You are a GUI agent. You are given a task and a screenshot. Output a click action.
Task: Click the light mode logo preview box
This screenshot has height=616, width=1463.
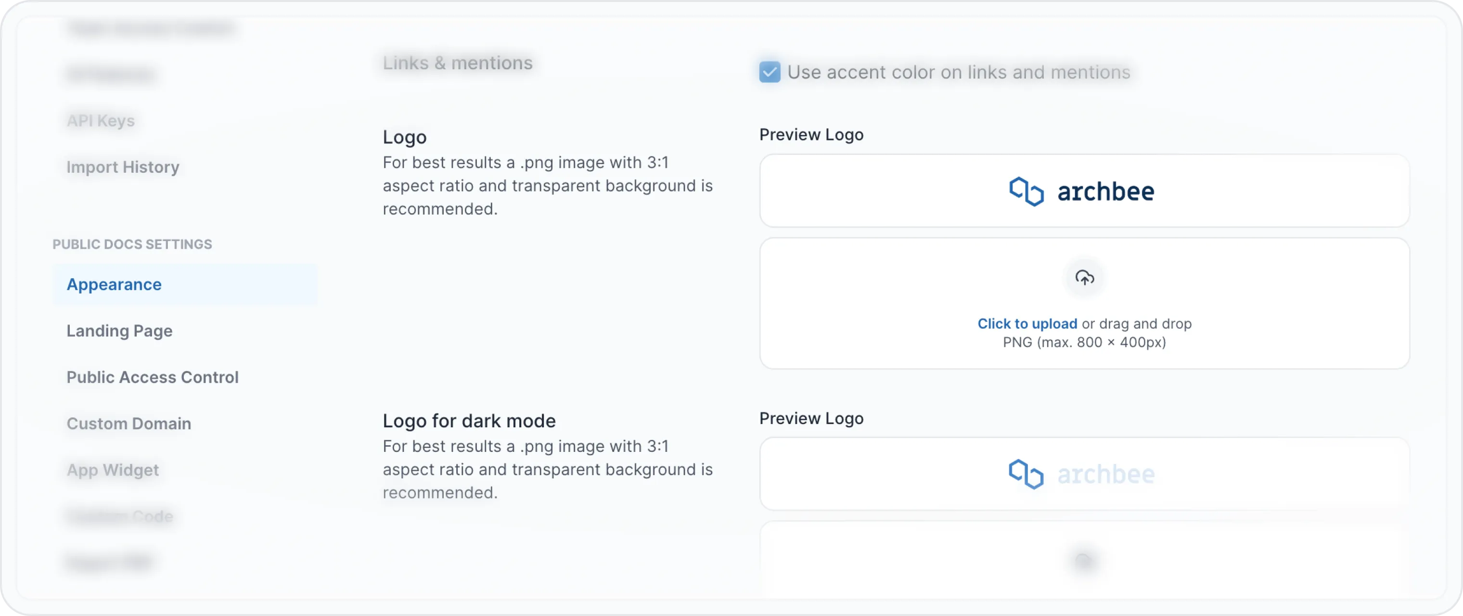pos(1084,191)
